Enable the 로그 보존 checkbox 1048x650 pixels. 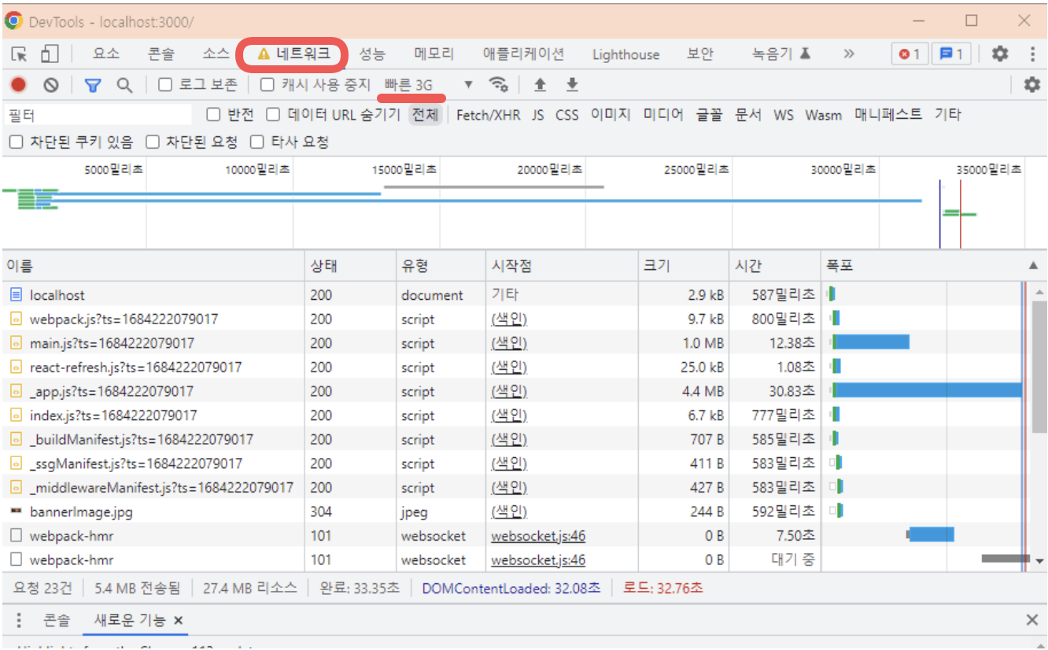[x=165, y=84]
